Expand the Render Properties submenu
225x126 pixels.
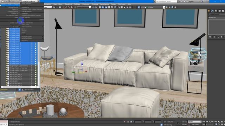pyautogui.click(x=32, y=39)
